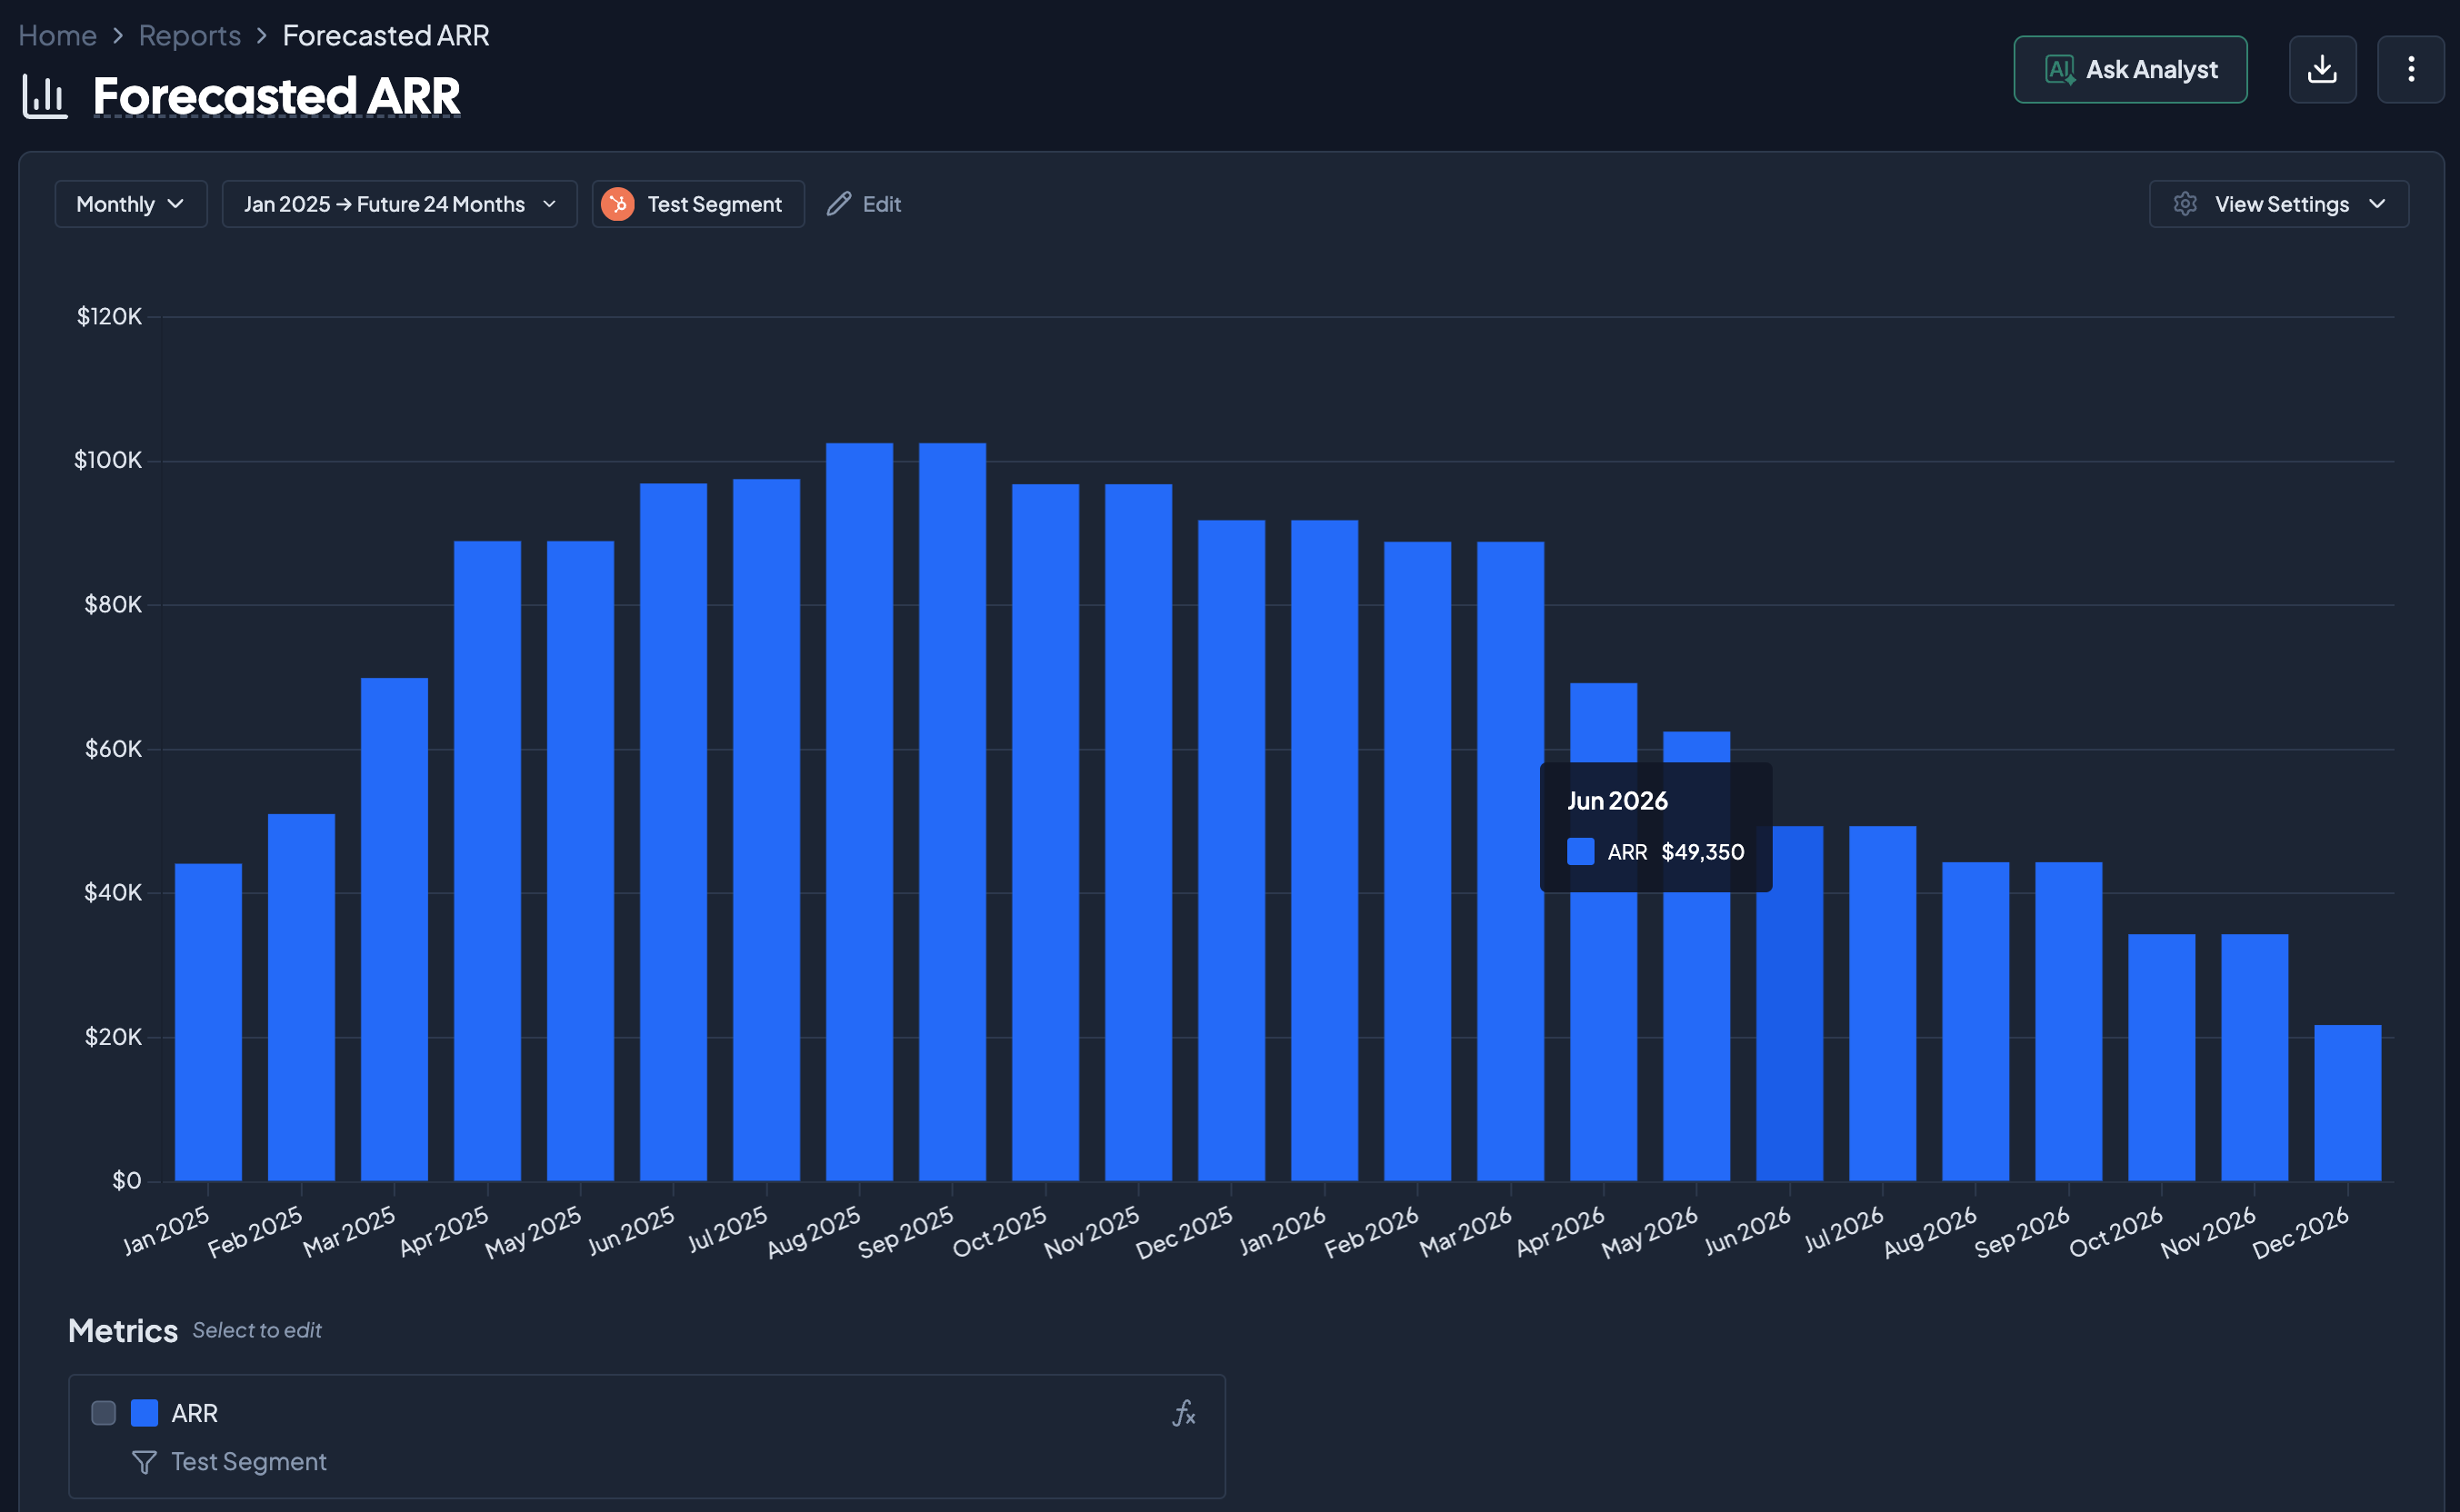The height and width of the screenshot is (1512, 2460).
Task: Click the HubSpot icon in Test Segment chip
Action: [618, 204]
